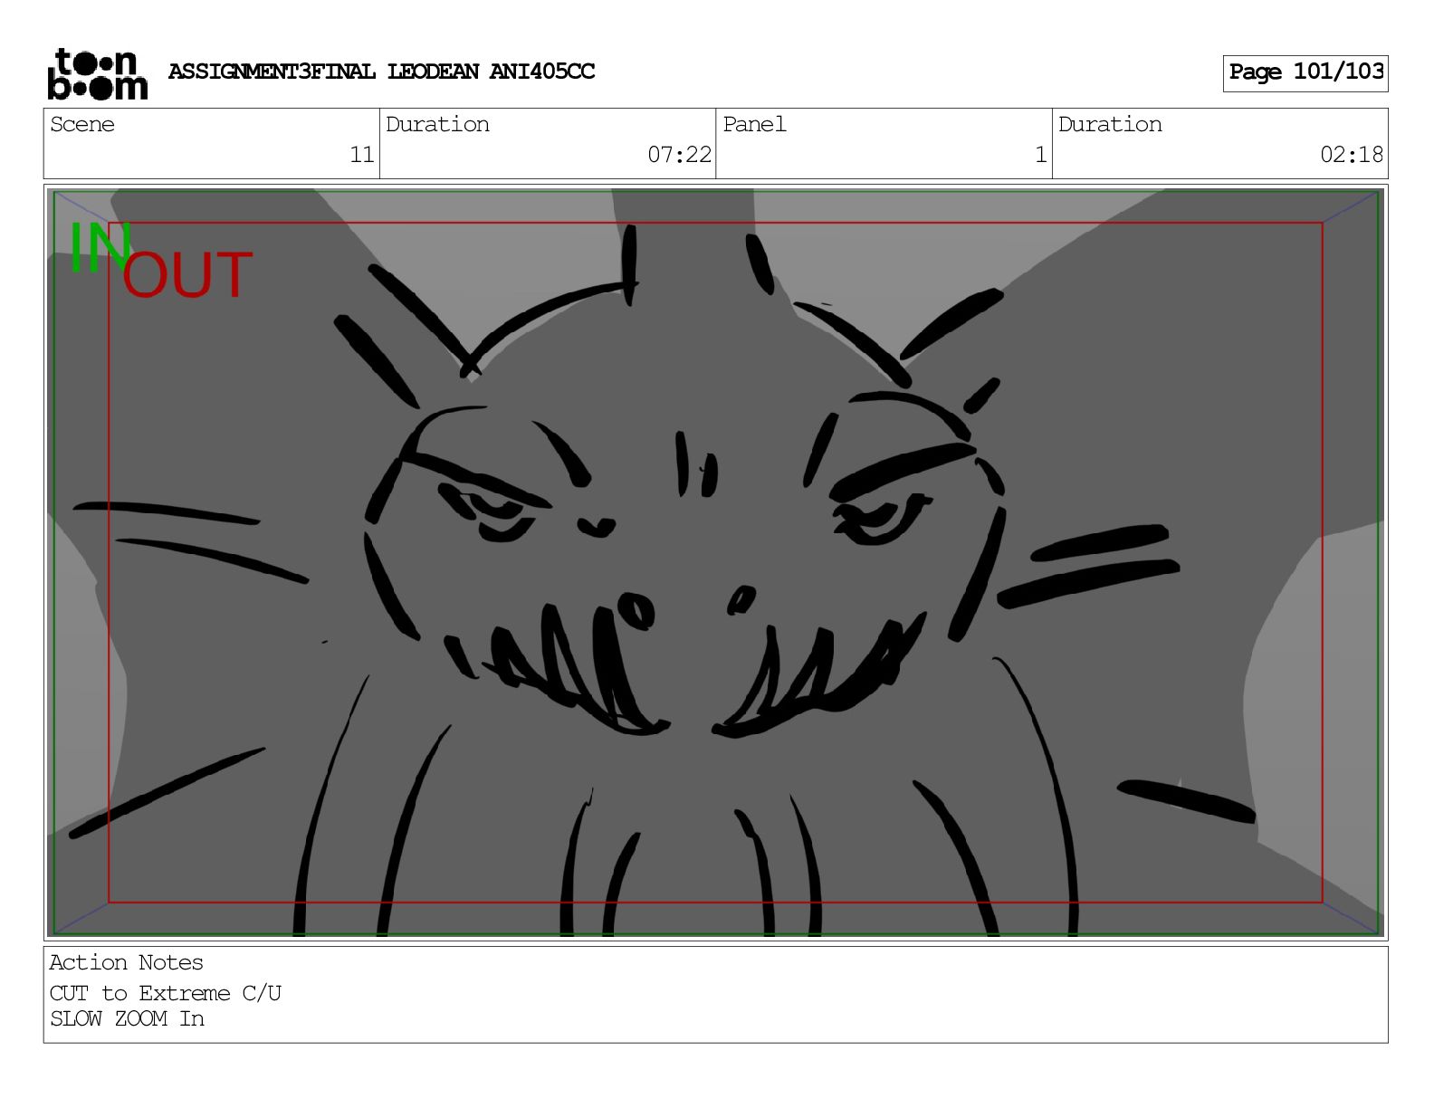Click the 'Scene' header label
1434x1108 pixels.
click(x=82, y=125)
